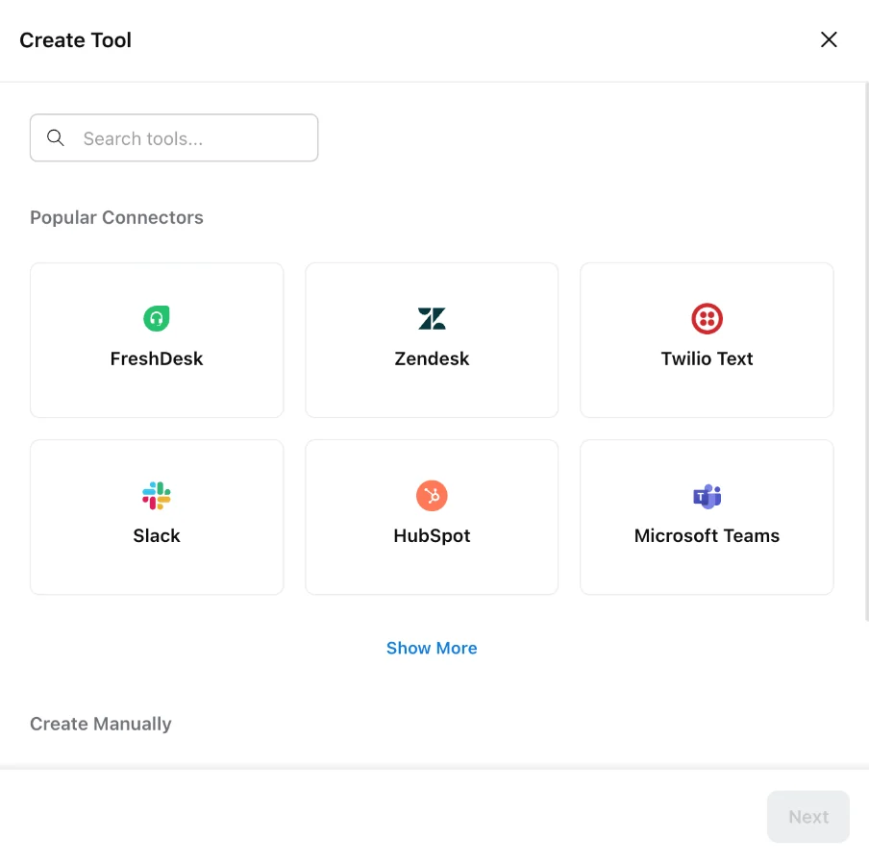This screenshot has width=869, height=863.
Task: Select the HubSpot connector label
Action: (x=432, y=536)
